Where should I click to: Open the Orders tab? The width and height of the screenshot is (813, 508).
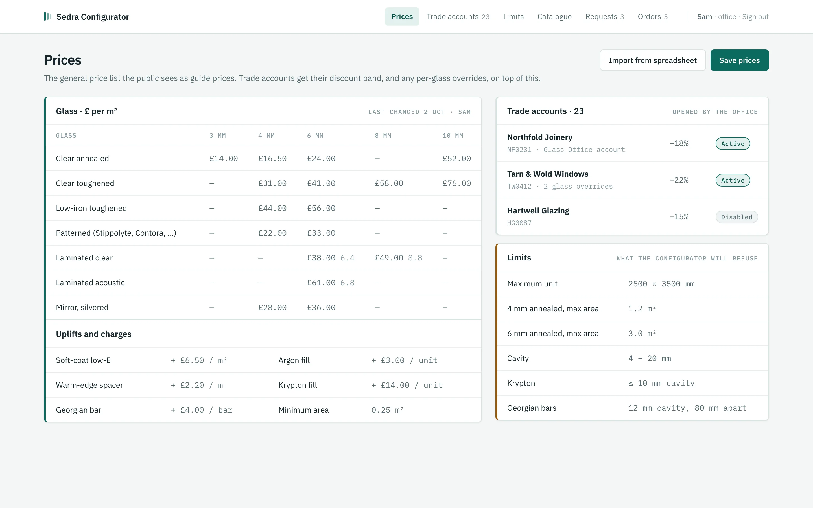[x=652, y=16]
